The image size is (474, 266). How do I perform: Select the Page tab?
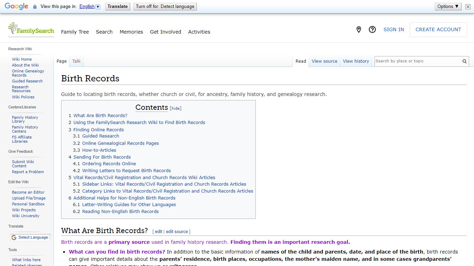click(61, 61)
